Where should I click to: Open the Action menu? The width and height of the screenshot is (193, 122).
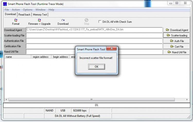[16, 10]
